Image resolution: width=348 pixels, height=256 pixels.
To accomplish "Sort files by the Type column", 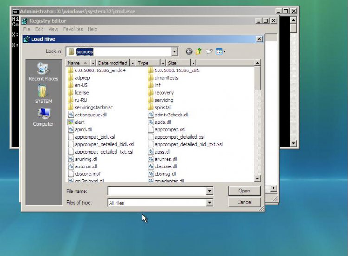I will click(x=148, y=63).
